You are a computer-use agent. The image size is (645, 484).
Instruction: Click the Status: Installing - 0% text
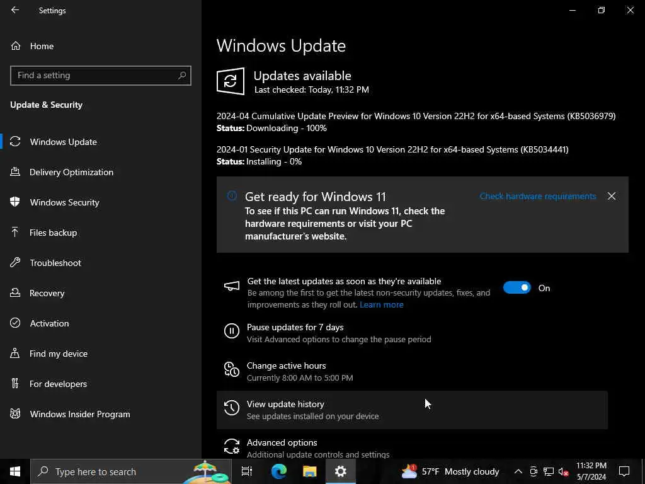(x=259, y=161)
